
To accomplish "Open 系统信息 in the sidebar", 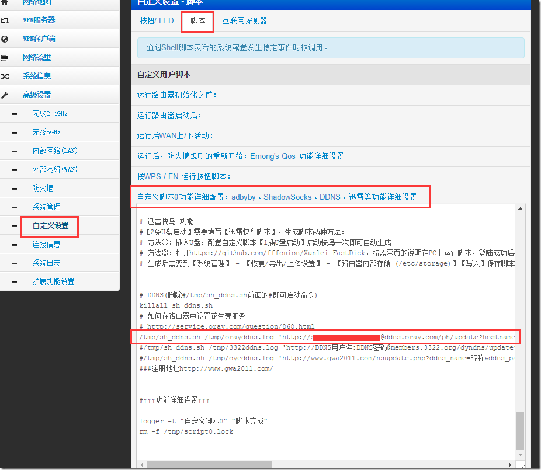I will pyautogui.click(x=37, y=76).
